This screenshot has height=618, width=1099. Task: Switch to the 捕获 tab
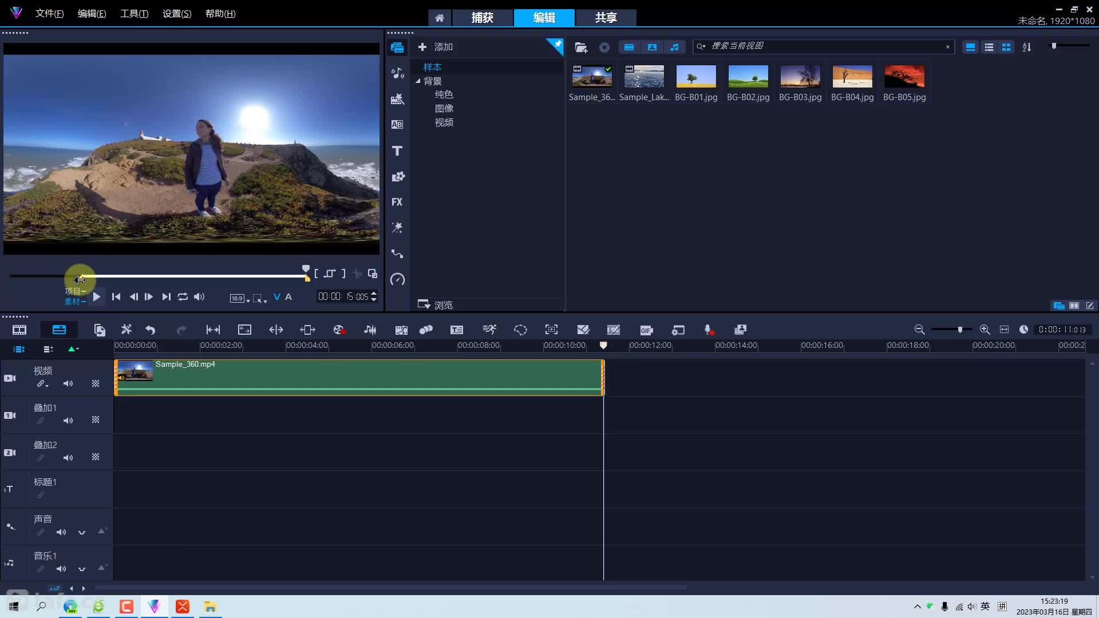[483, 18]
